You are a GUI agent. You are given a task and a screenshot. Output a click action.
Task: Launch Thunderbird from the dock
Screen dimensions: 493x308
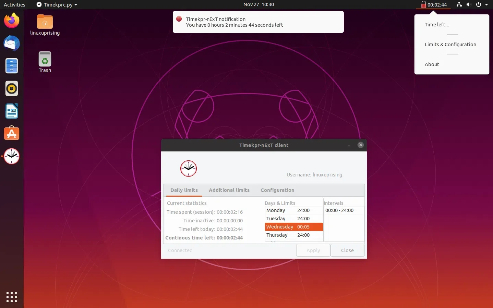tap(11, 44)
